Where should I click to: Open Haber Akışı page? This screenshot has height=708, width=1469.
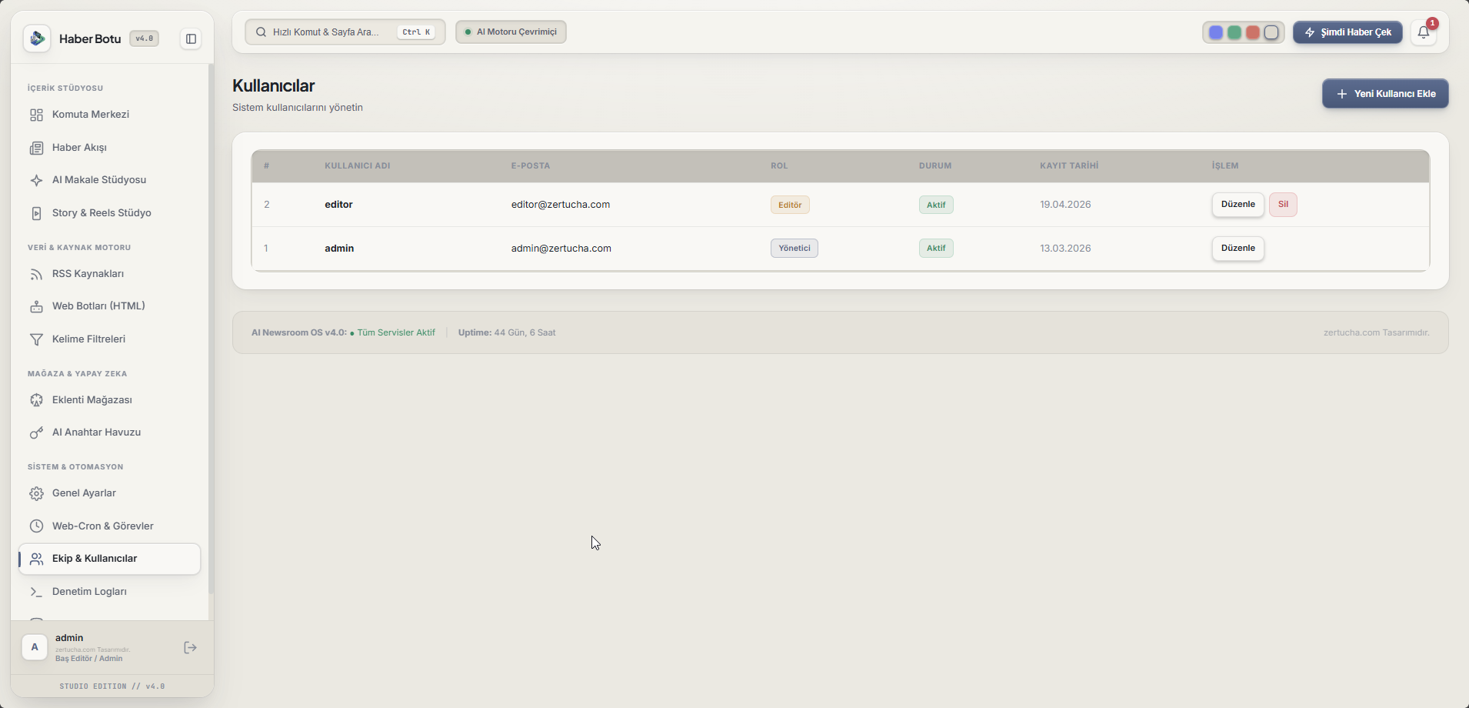(109, 148)
